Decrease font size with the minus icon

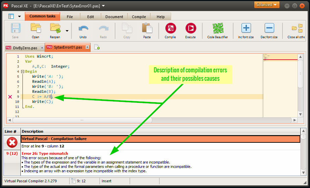269,28
